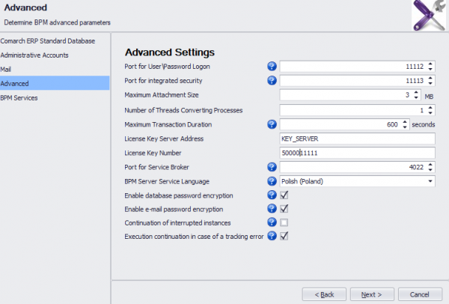Viewport: 449px width, 304px height.
Task: Toggle Enable database password encryption checkbox
Action: [x=284, y=195]
